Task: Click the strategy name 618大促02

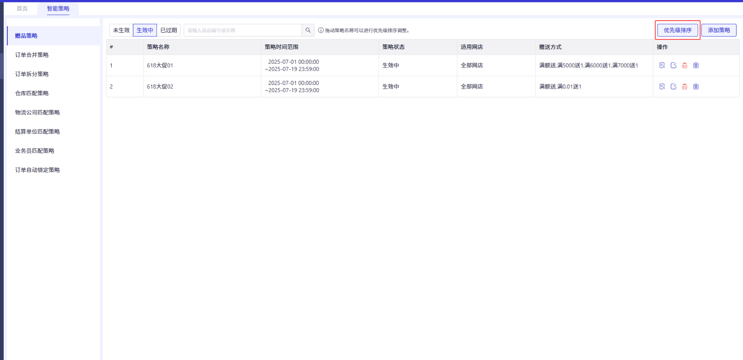Action: (x=160, y=86)
